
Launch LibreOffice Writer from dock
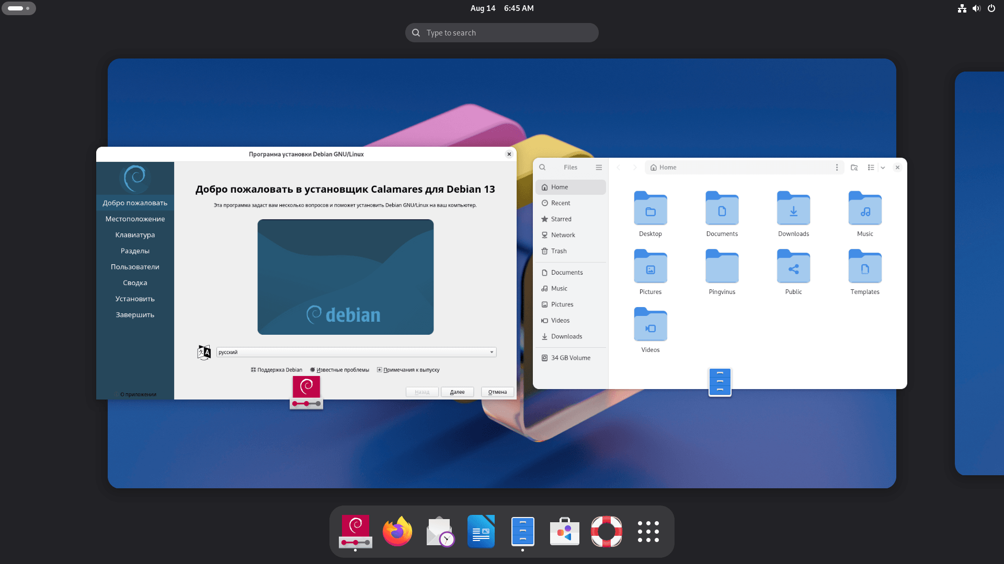[x=481, y=532]
